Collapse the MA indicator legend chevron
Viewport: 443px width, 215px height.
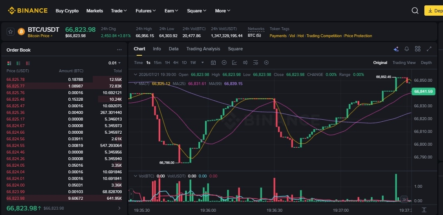[135, 84]
